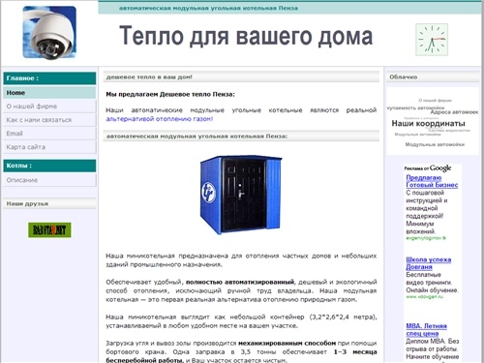
Task: Click the lowest 'Модульные автомойки' cloud tag
Action: coord(435,144)
